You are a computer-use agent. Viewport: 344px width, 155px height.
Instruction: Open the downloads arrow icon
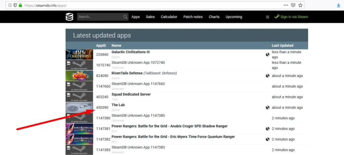[339, 5]
